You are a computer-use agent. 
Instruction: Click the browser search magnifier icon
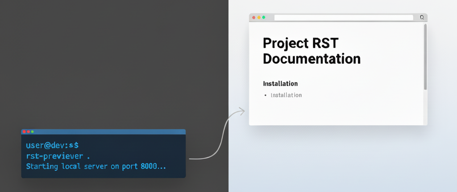(422, 17)
